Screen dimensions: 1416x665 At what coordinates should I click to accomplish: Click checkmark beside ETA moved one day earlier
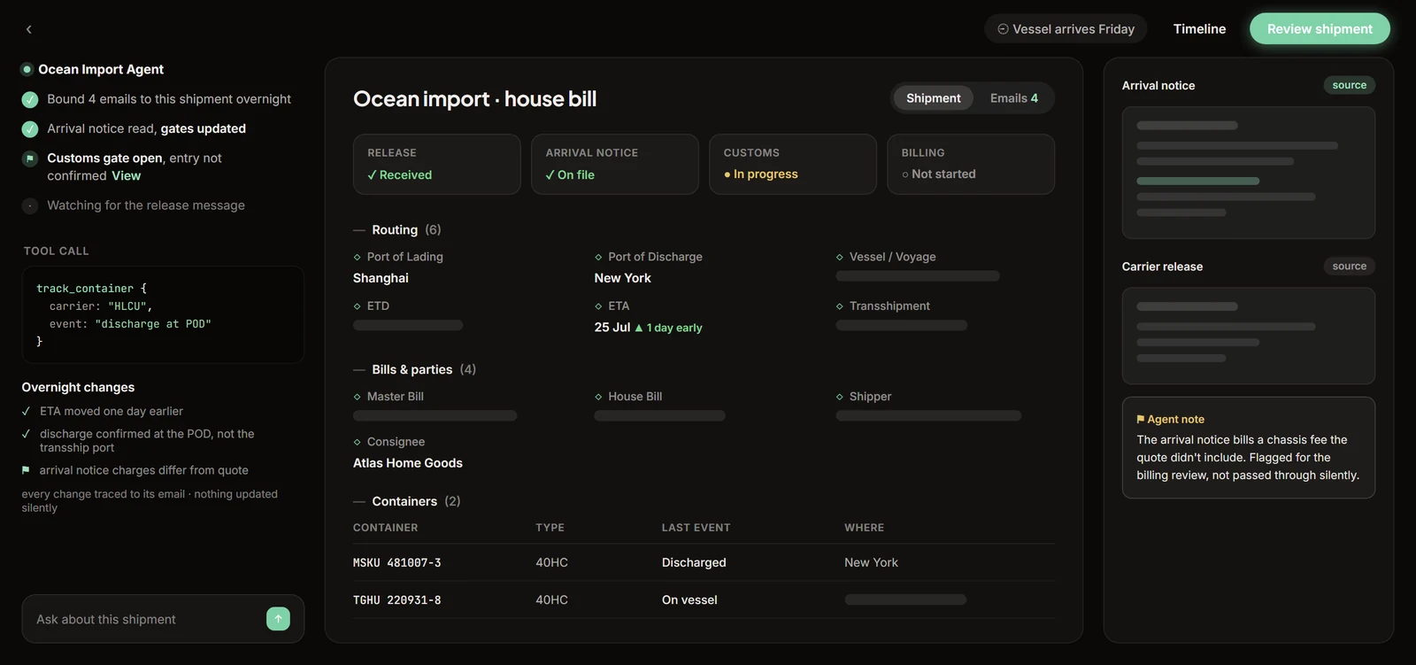[x=26, y=412]
